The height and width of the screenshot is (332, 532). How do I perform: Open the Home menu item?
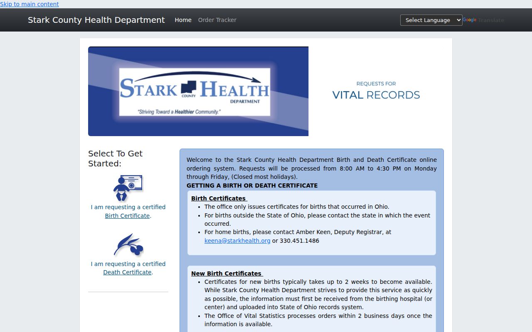pyautogui.click(x=183, y=20)
